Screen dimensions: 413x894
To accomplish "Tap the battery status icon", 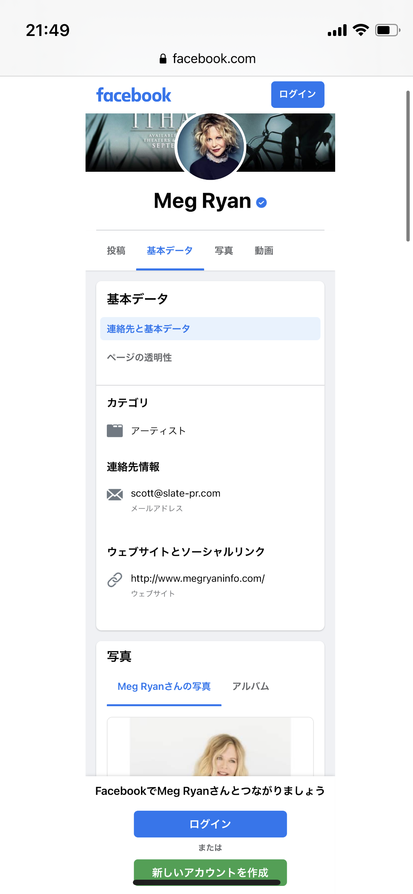I will [387, 30].
